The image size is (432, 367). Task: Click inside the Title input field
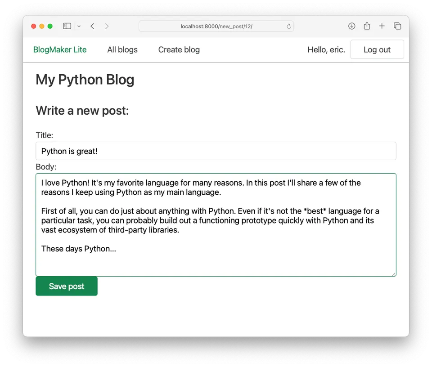click(x=216, y=151)
